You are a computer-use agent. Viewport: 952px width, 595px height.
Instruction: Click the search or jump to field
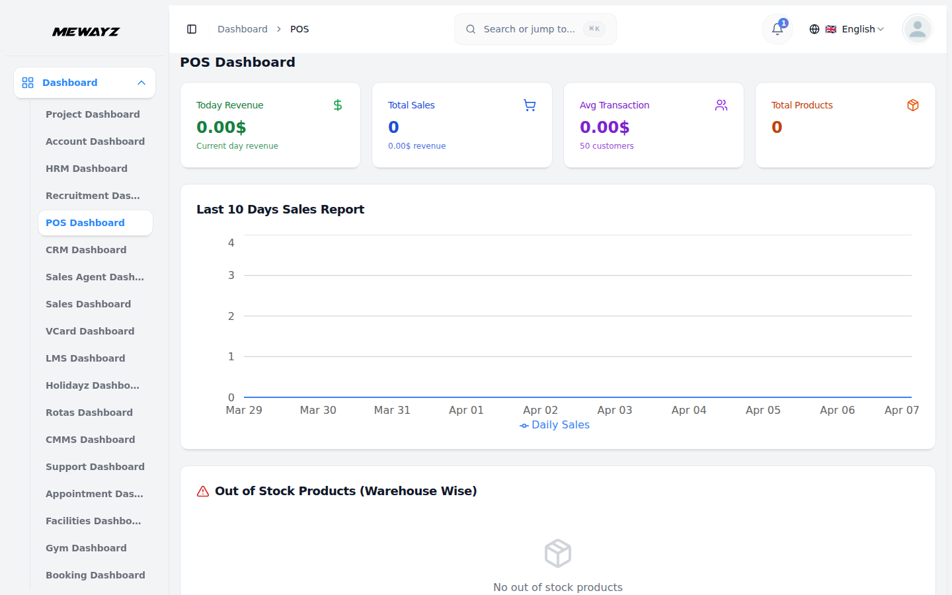coord(534,29)
